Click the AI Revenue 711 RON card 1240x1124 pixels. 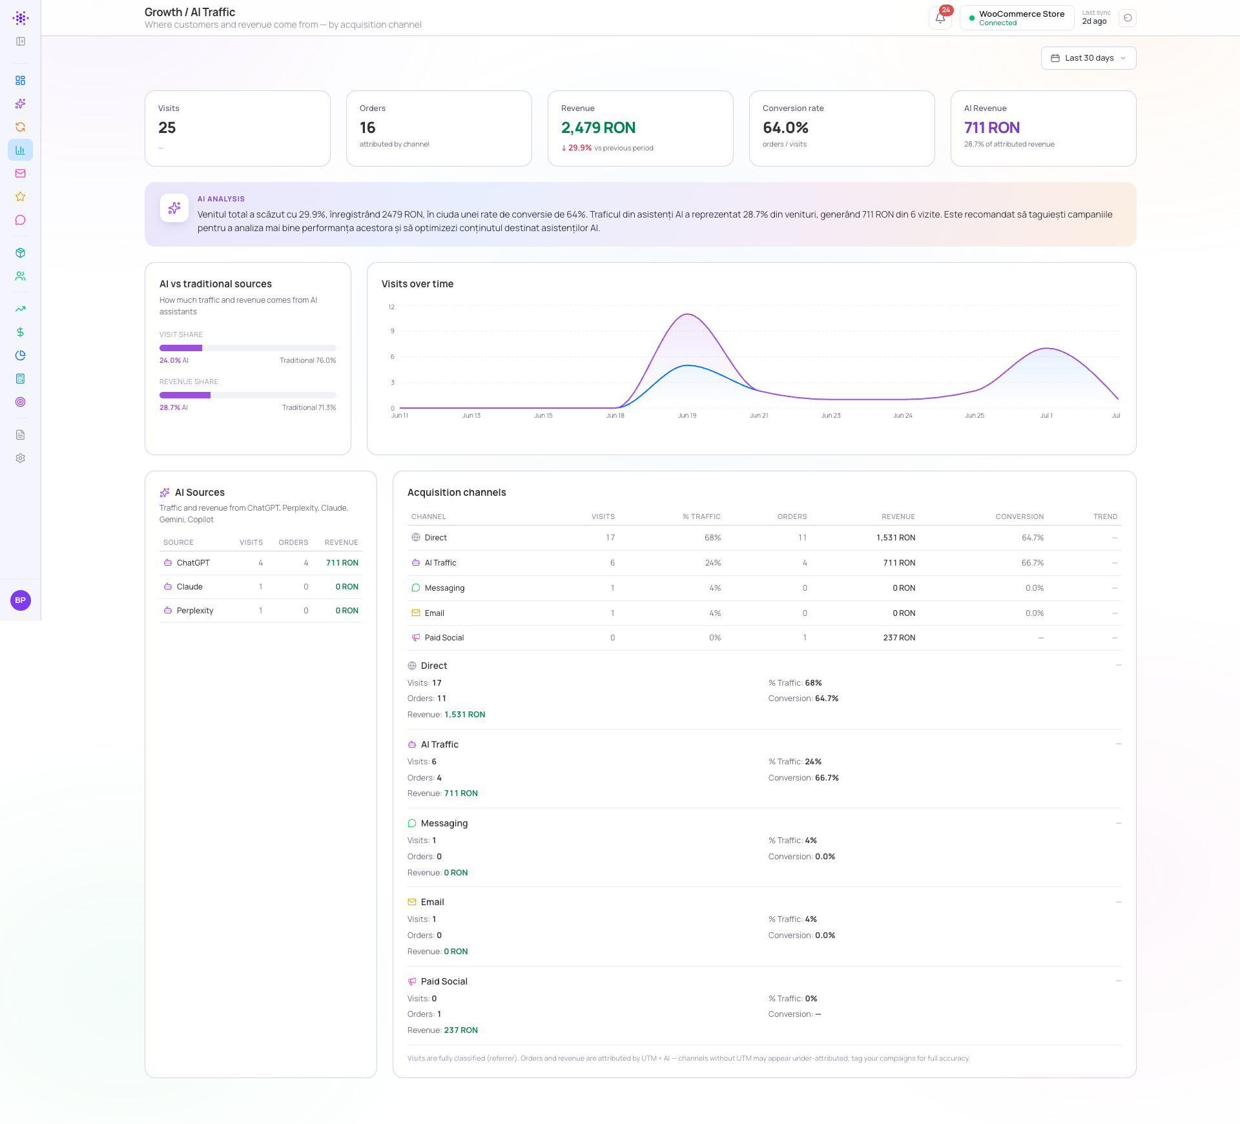1044,128
